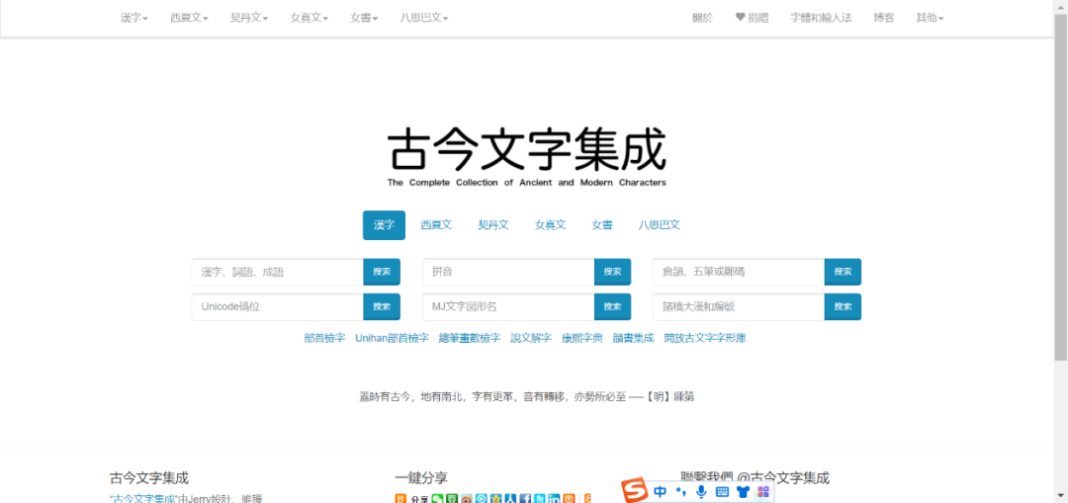Focus the MJ文字図形名 input field

point(508,307)
